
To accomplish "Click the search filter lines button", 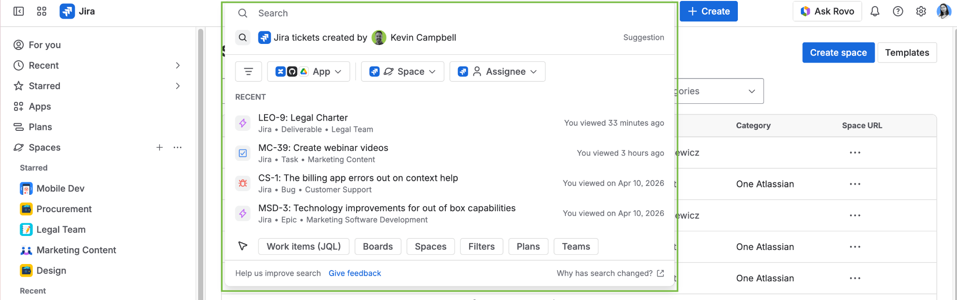I will pyautogui.click(x=249, y=71).
